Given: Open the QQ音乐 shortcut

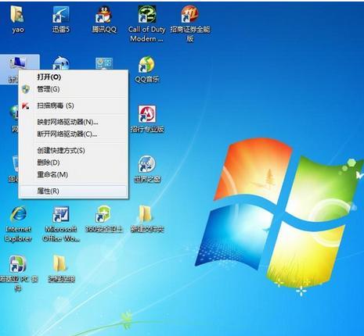Looking at the screenshot, I should click(x=146, y=64).
